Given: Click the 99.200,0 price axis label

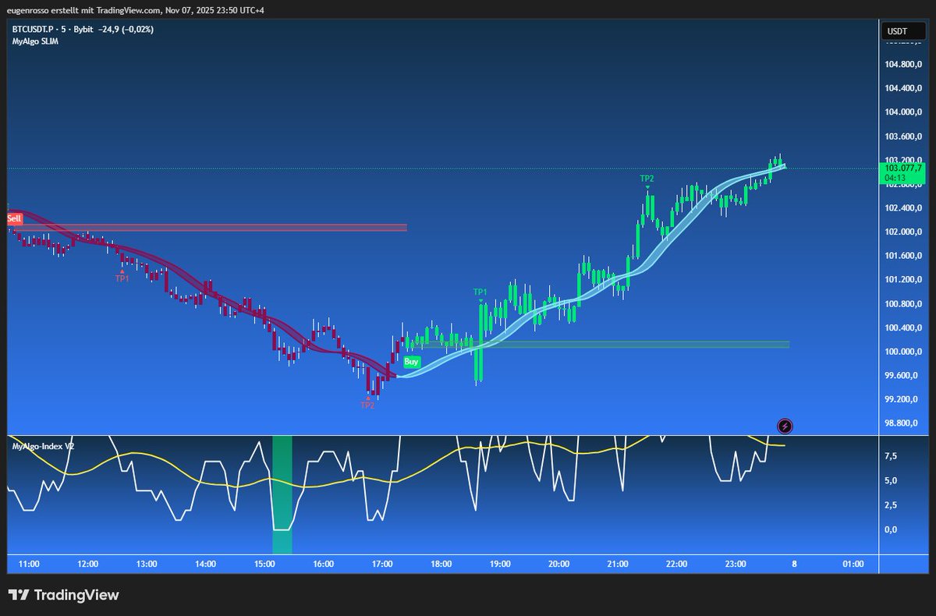Looking at the screenshot, I should 902,400.
